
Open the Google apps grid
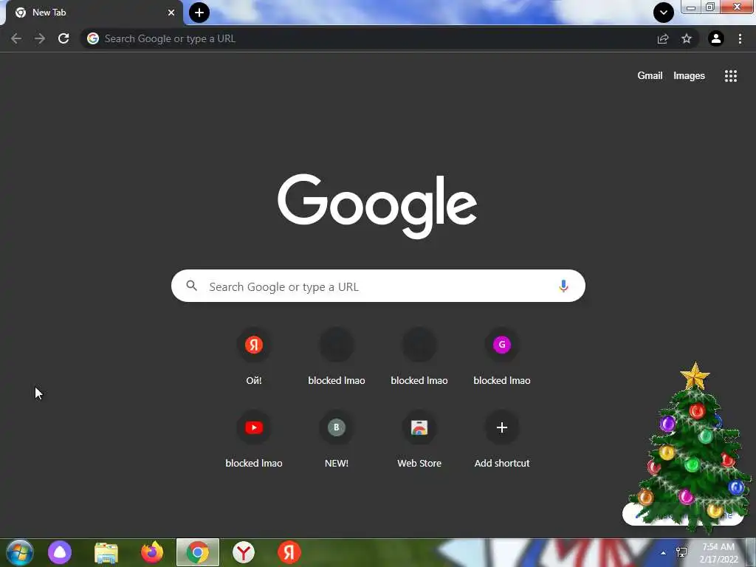[731, 76]
